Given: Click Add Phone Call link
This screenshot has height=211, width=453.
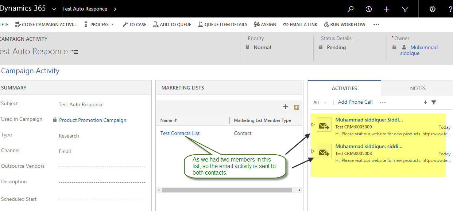Looking at the screenshot, I should [355, 102].
